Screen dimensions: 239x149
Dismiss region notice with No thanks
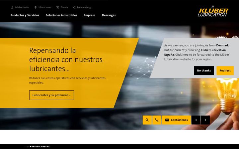click(204, 71)
